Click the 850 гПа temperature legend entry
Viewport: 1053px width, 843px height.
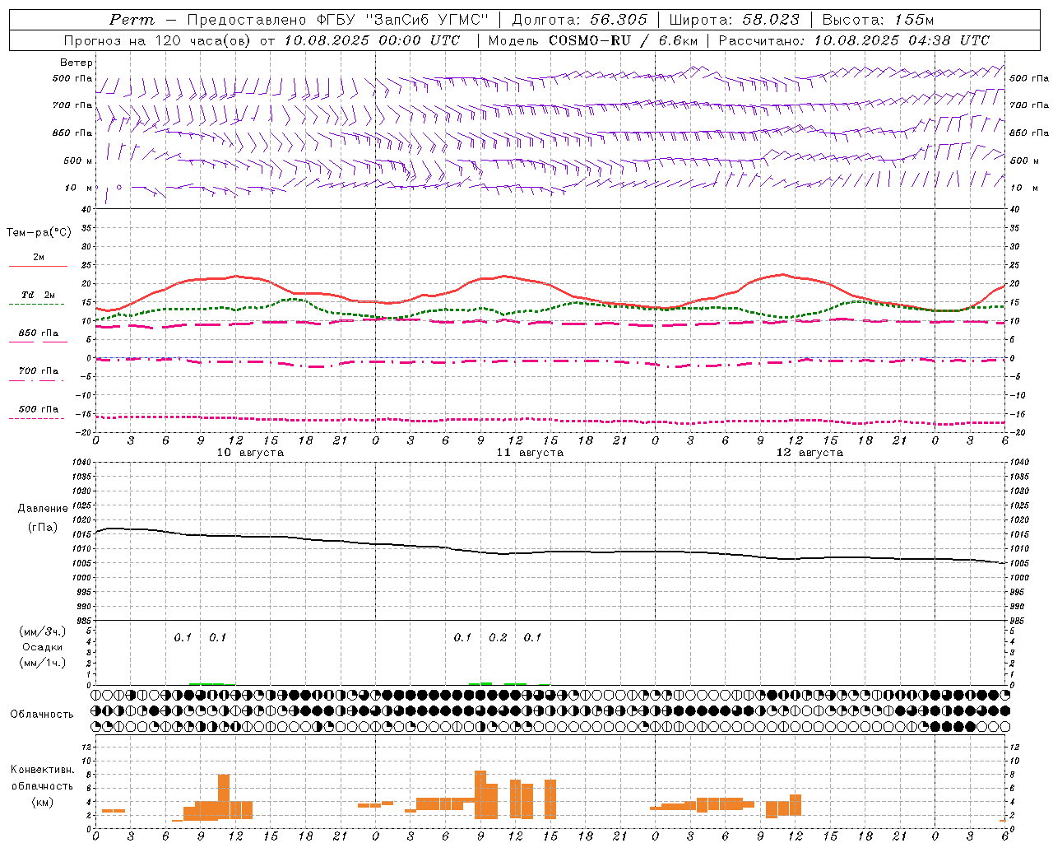38,333
